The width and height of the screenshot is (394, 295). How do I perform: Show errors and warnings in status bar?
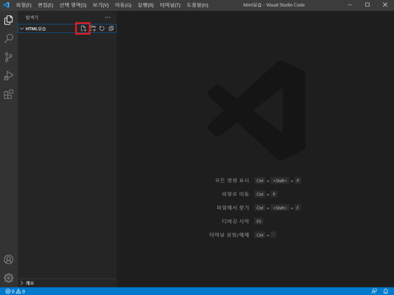pos(15,291)
